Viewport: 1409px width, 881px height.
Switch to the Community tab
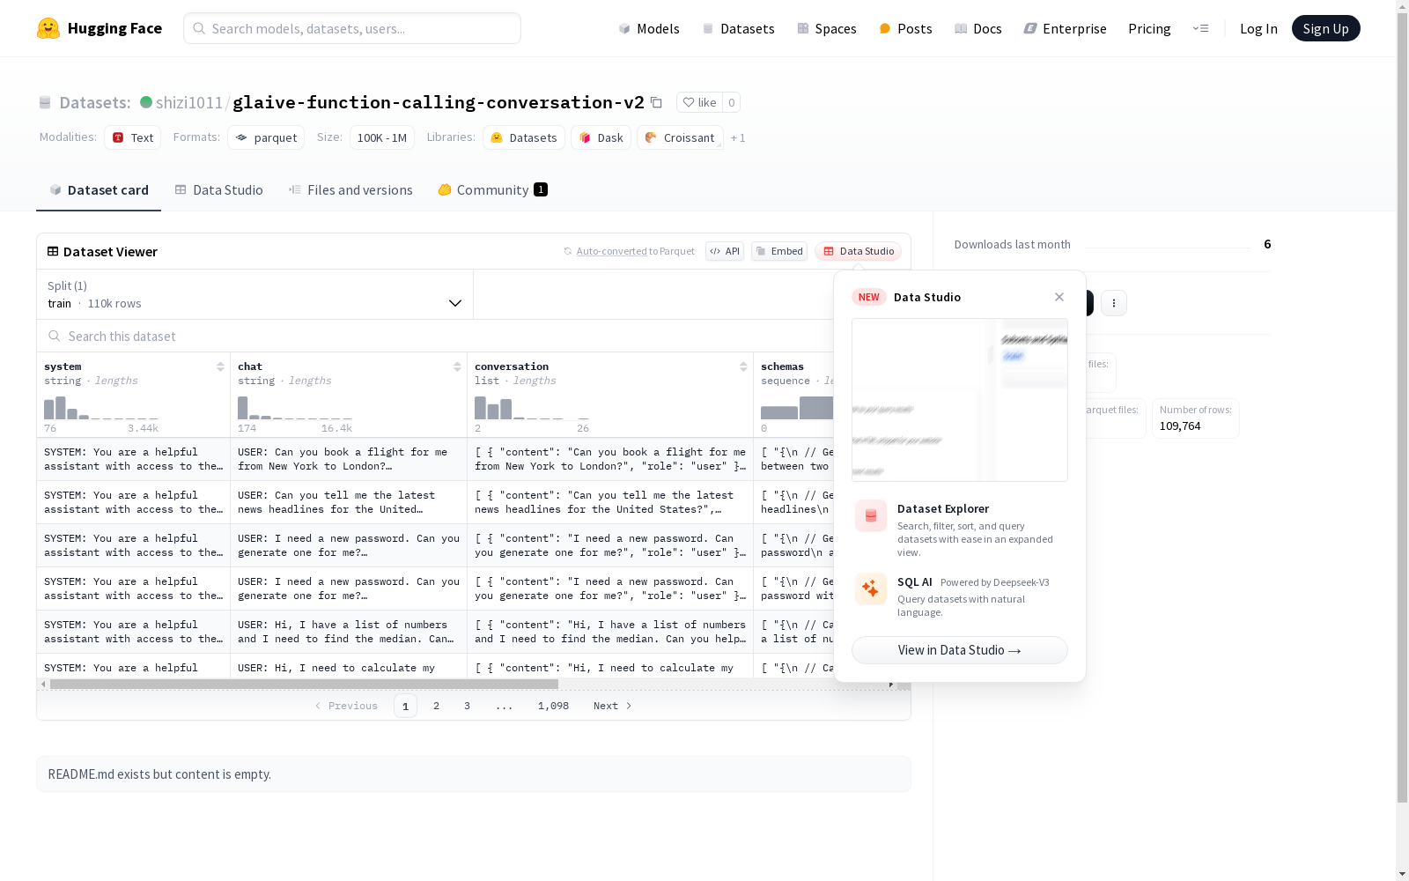[492, 190]
